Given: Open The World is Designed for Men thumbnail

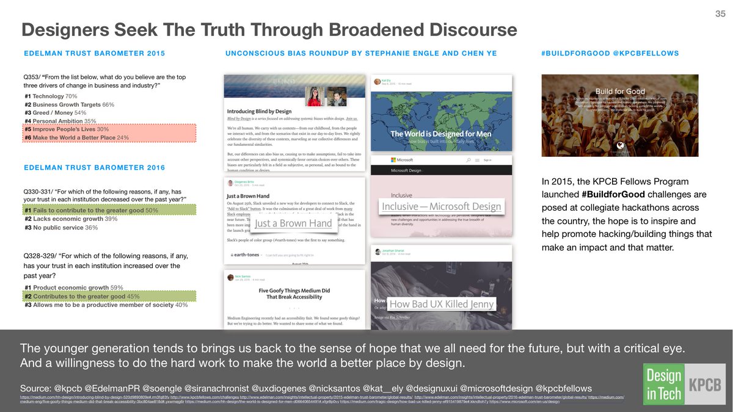Looking at the screenshot, I should [x=441, y=113].
